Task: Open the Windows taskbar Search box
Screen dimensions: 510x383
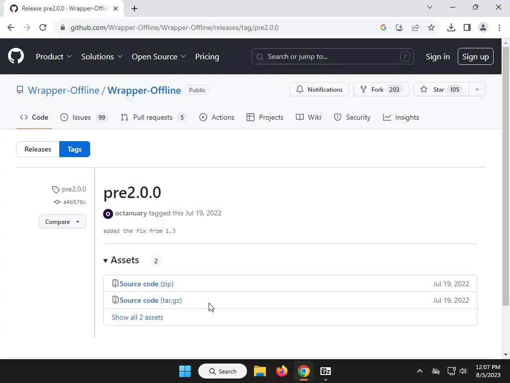Action: click(x=223, y=371)
